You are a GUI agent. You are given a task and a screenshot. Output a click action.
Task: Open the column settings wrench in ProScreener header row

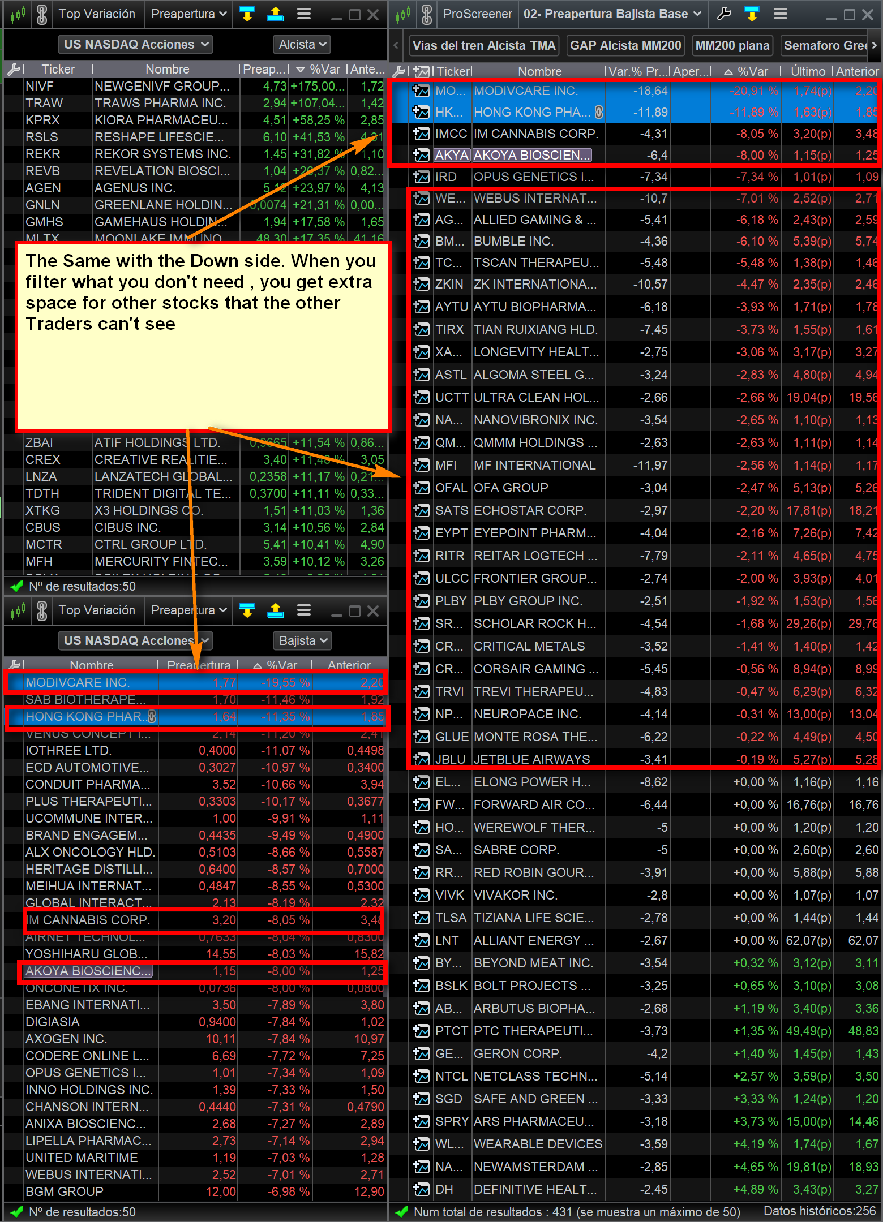point(399,71)
